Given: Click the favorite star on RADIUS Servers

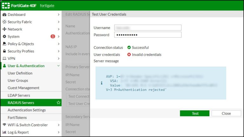Looking at the screenshot, I should click(x=58, y=103).
